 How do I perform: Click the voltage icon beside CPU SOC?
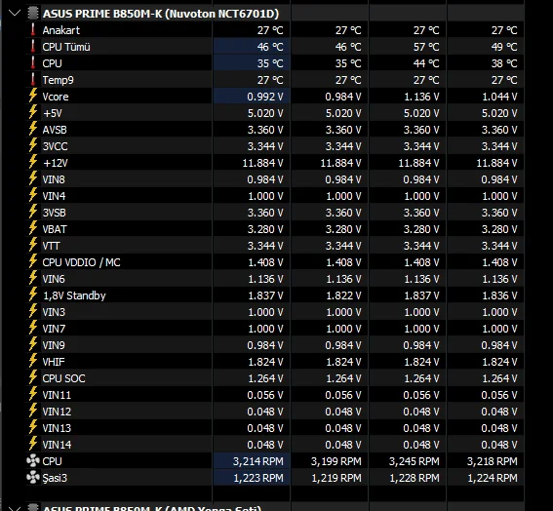[x=33, y=378]
